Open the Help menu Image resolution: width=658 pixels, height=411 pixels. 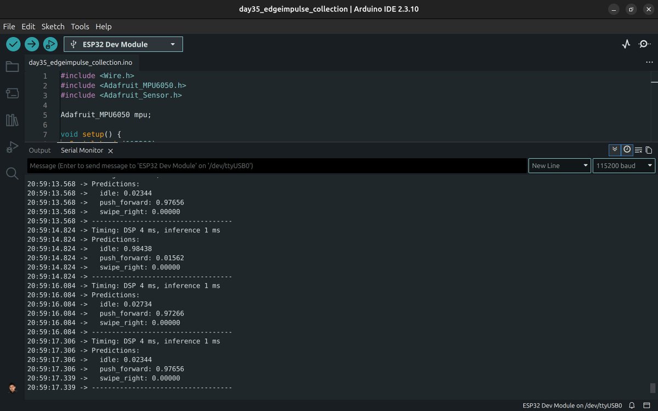pyautogui.click(x=104, y=26)
